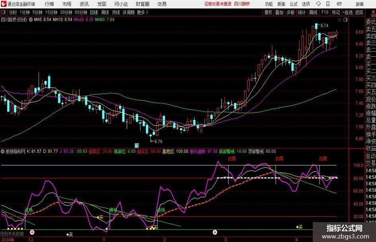
Task: Click the 6.76 low price label
Action: [x=158, y=141]
